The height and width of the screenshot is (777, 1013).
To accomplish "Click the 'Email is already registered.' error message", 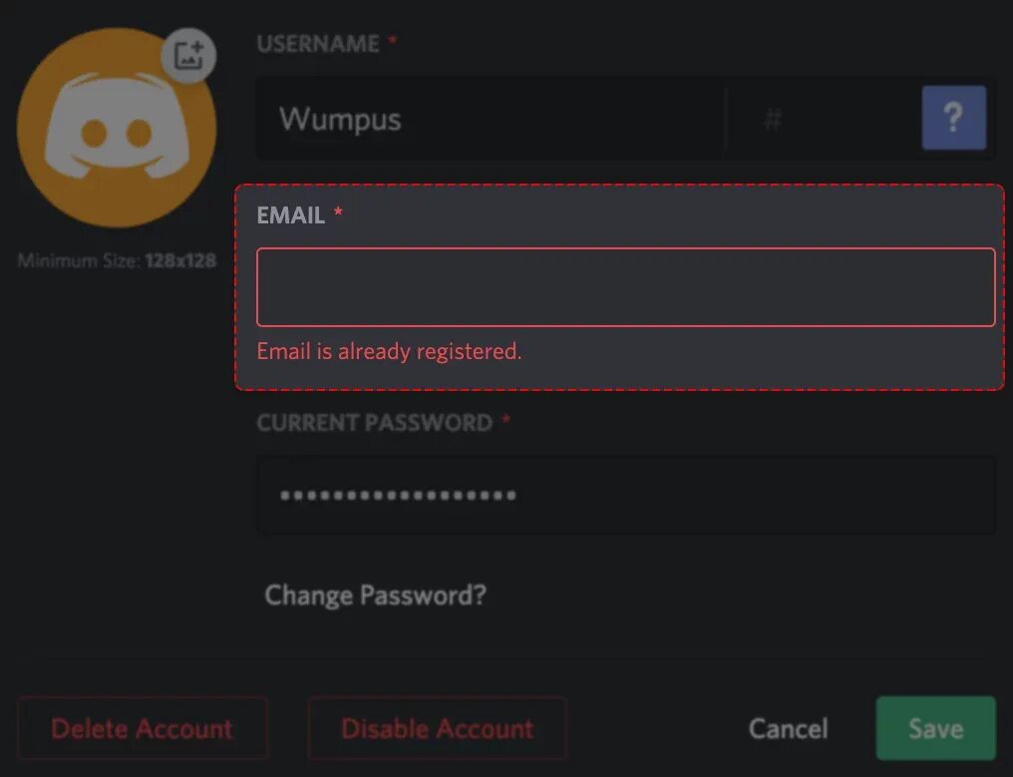I will click(x=389, y=351).
